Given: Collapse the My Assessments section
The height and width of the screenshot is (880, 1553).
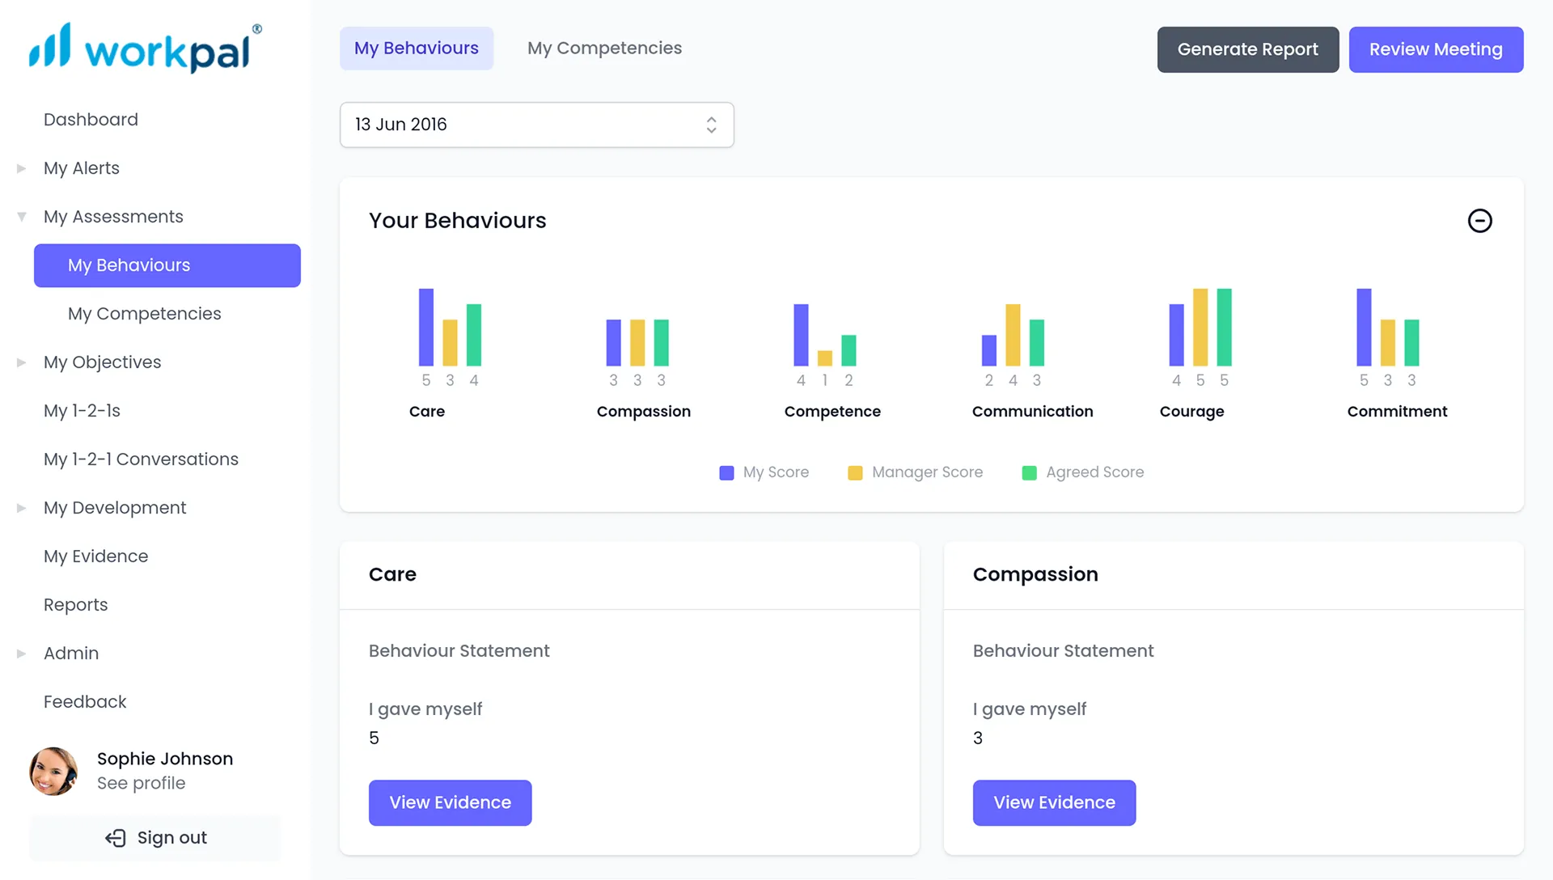Looking at the screenshot, I should (x=20, y=216).
